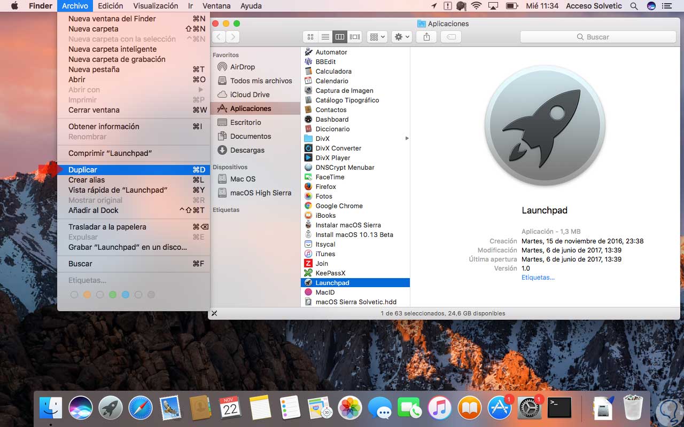Open the arrange-by dropdown in toolbar

[377, 37]
